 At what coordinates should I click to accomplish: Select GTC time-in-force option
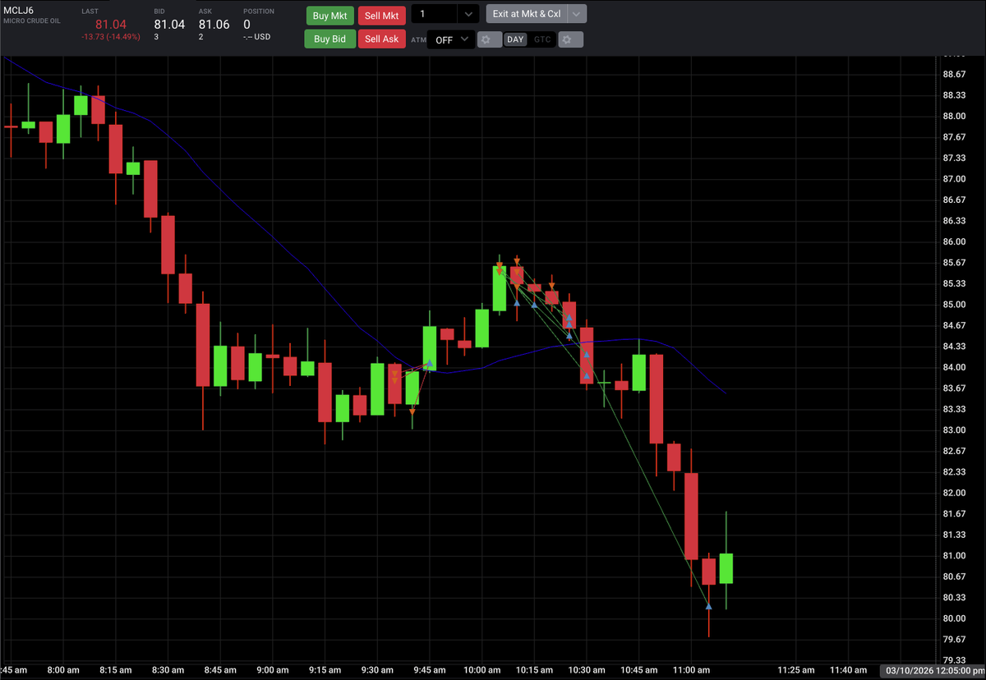(x=542, y=39)
